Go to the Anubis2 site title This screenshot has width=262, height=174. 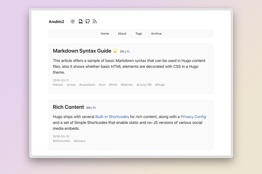tap(56, 22)
